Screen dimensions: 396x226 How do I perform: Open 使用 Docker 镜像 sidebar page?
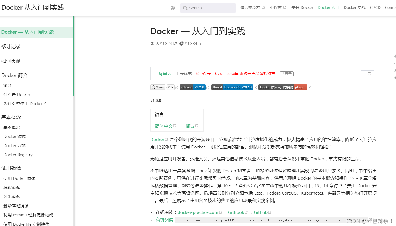tap(20, 179)
